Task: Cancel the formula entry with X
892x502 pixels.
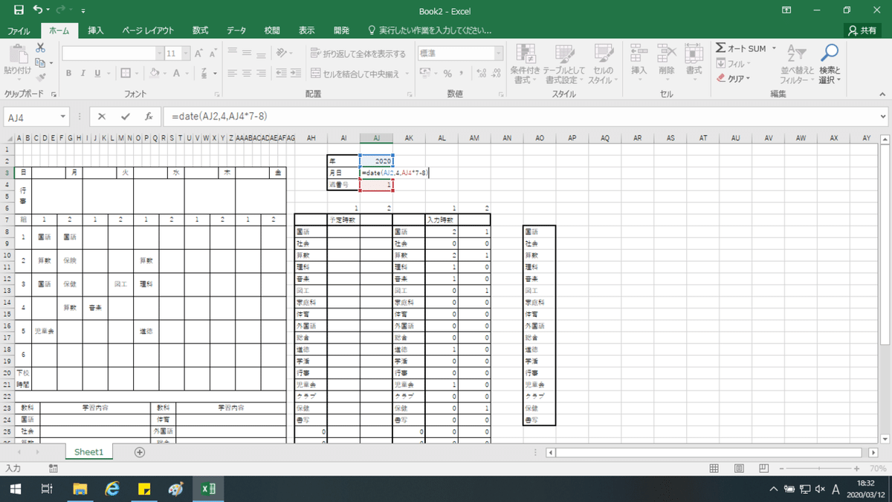Action: [102, 117]
